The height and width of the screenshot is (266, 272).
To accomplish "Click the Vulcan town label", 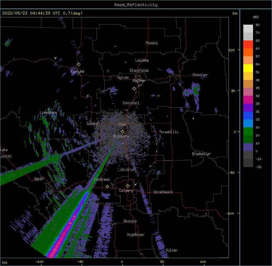I will tap(171, 250).
